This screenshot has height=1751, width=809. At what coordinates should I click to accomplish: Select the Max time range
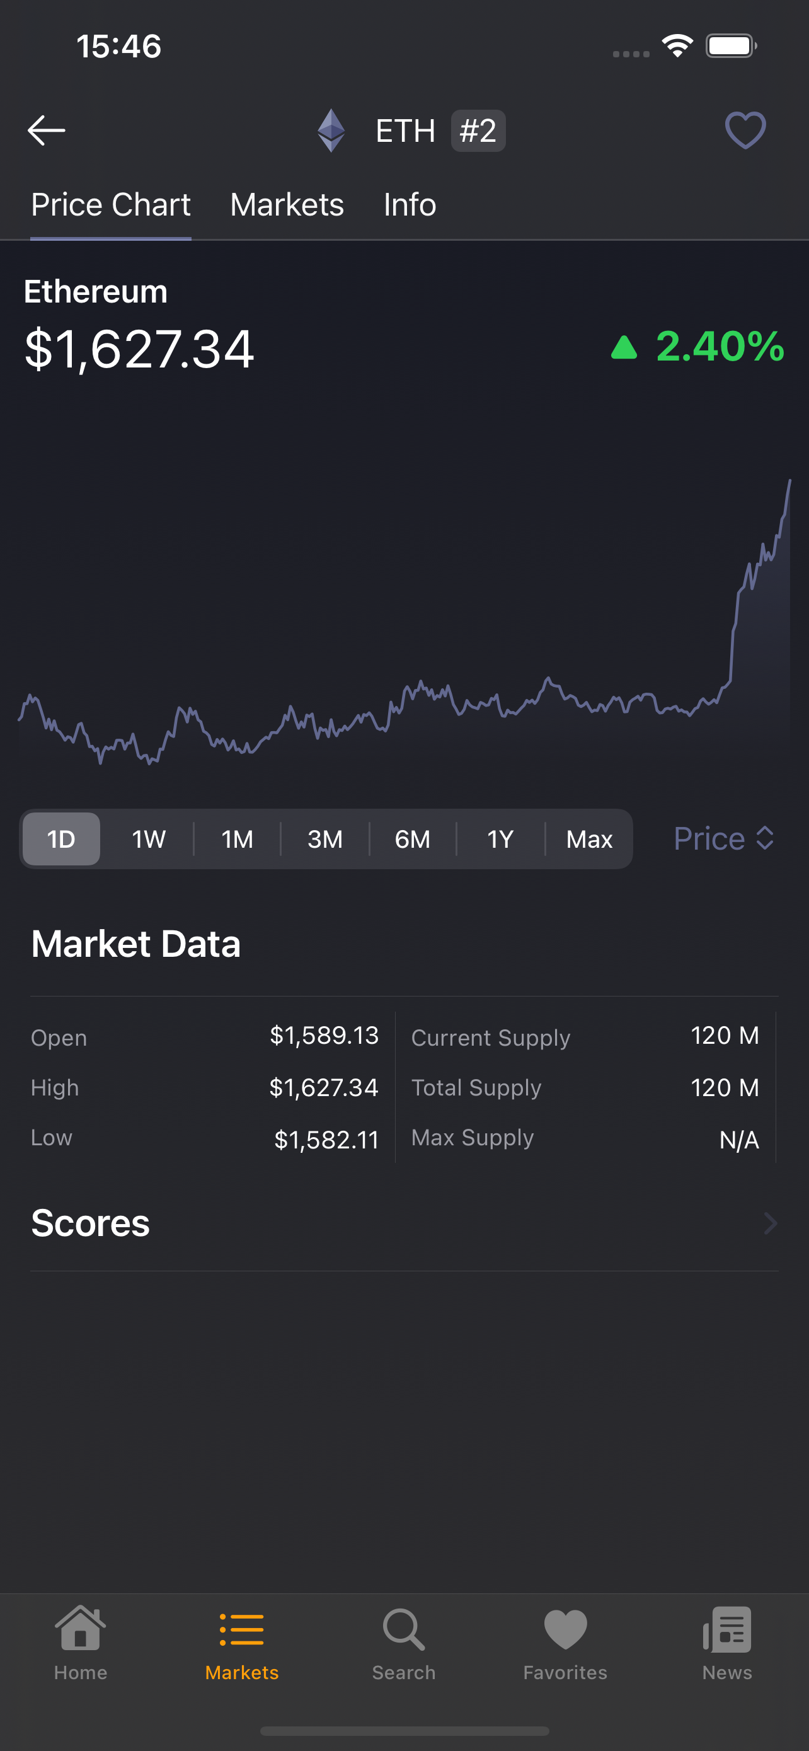(589, 839)
